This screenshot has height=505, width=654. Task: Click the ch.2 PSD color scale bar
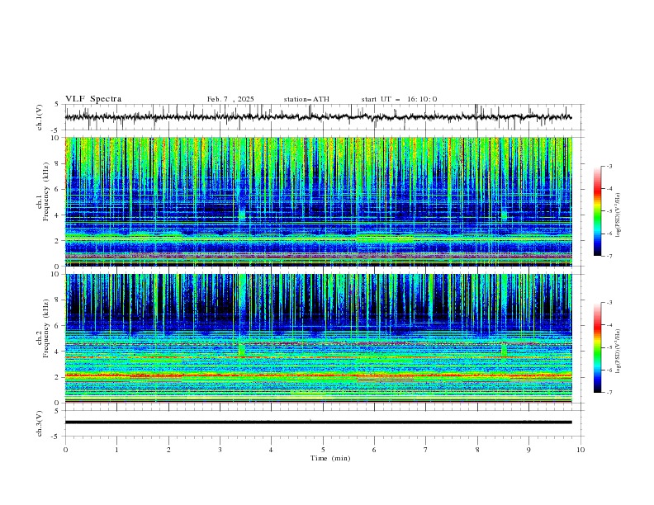597,347
